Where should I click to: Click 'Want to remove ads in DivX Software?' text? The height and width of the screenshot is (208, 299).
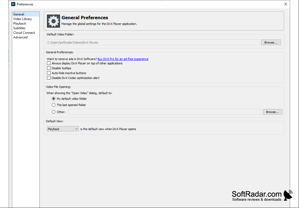point(72,59)
